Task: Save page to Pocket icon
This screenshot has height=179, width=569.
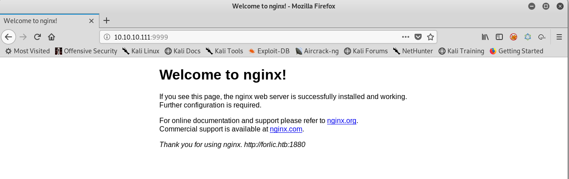Action: pyautogui.click(x=418, y=37)
